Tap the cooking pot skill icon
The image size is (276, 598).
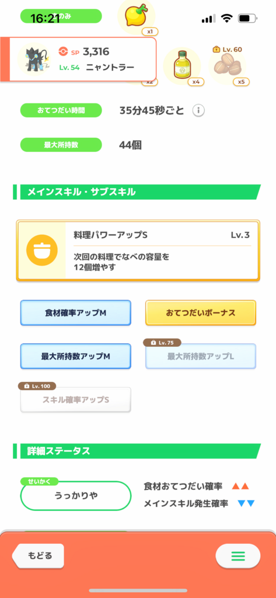pyautogui.click(x=42, y=250)
